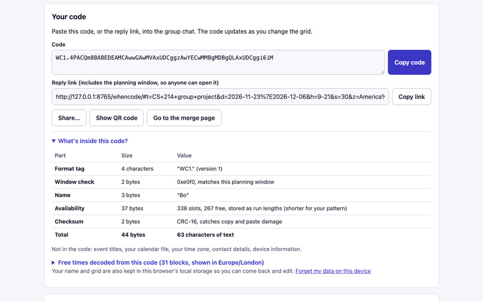Click the "Checksum" row label

tap(69, 222)
